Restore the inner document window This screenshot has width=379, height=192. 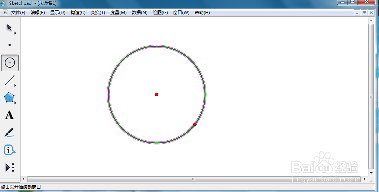tap(364, 13)
